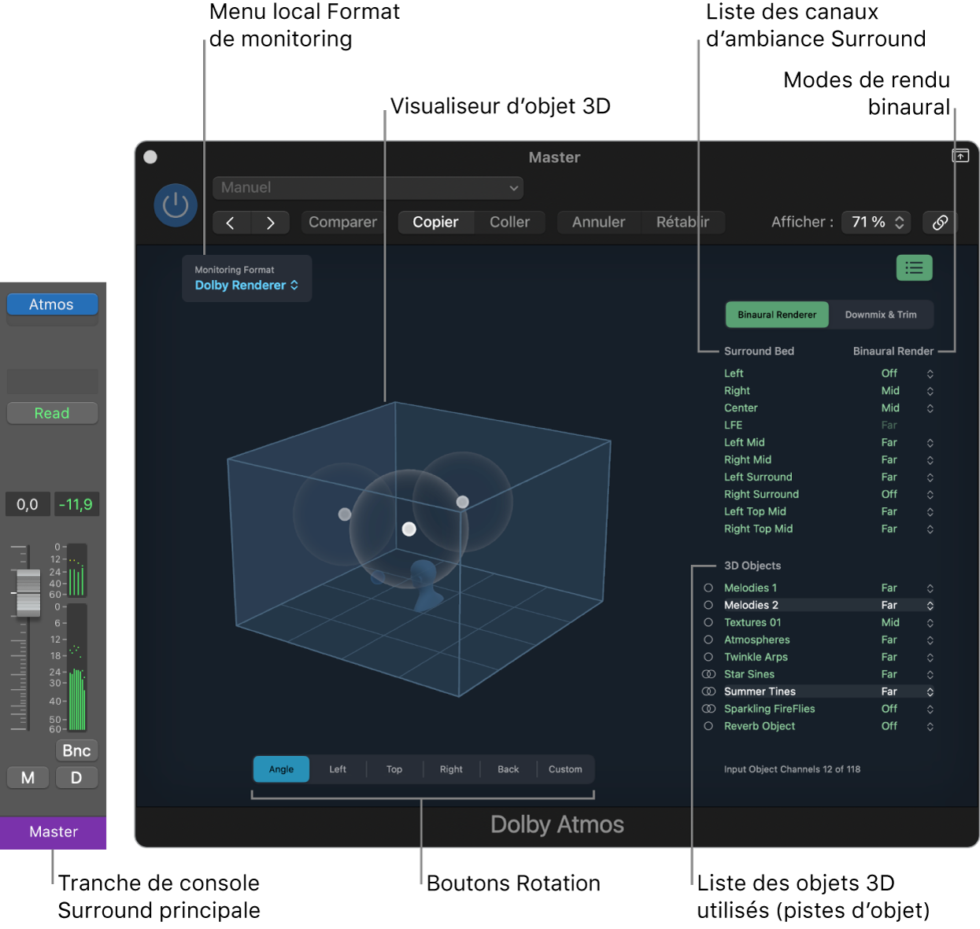Change the Afficher 71 % zoom popup
980x929 pixels.
click(x=876, y=223)
